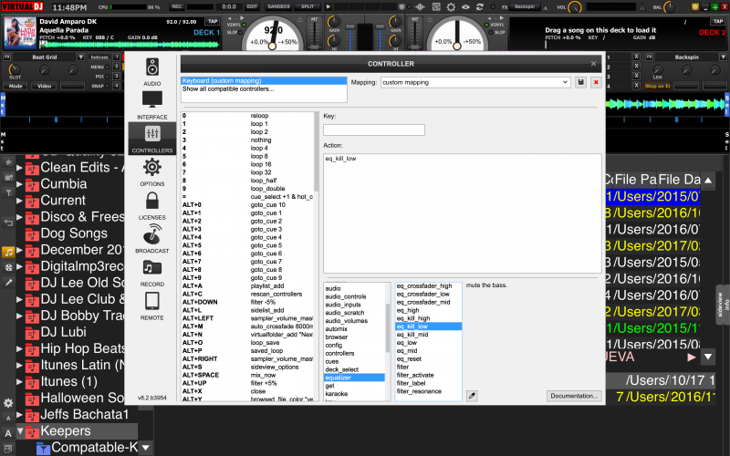730x456 pixels.
Task: Open the Licenses padlock section
Action: [152, 205]
